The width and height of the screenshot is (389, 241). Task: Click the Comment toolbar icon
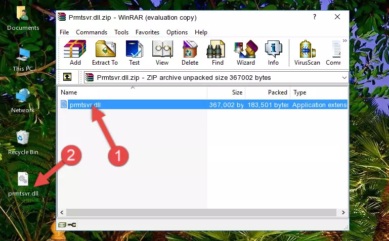[x=334, y=53]
